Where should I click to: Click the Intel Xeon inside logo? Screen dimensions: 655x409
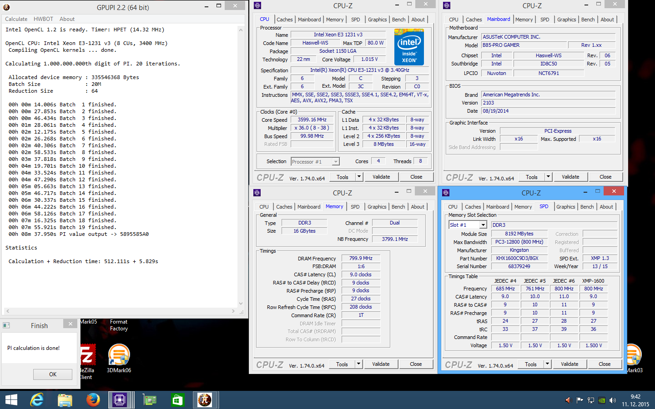(409, 47)
